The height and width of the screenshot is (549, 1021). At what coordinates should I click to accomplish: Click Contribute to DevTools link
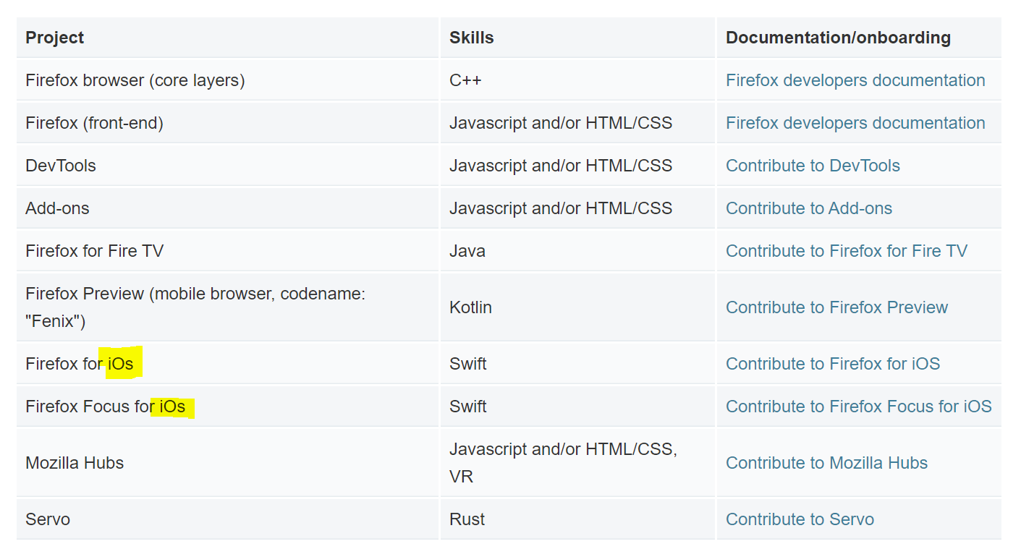813,166
